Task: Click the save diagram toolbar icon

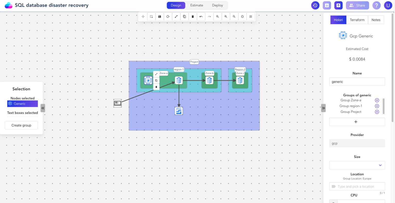Action: 159,17
